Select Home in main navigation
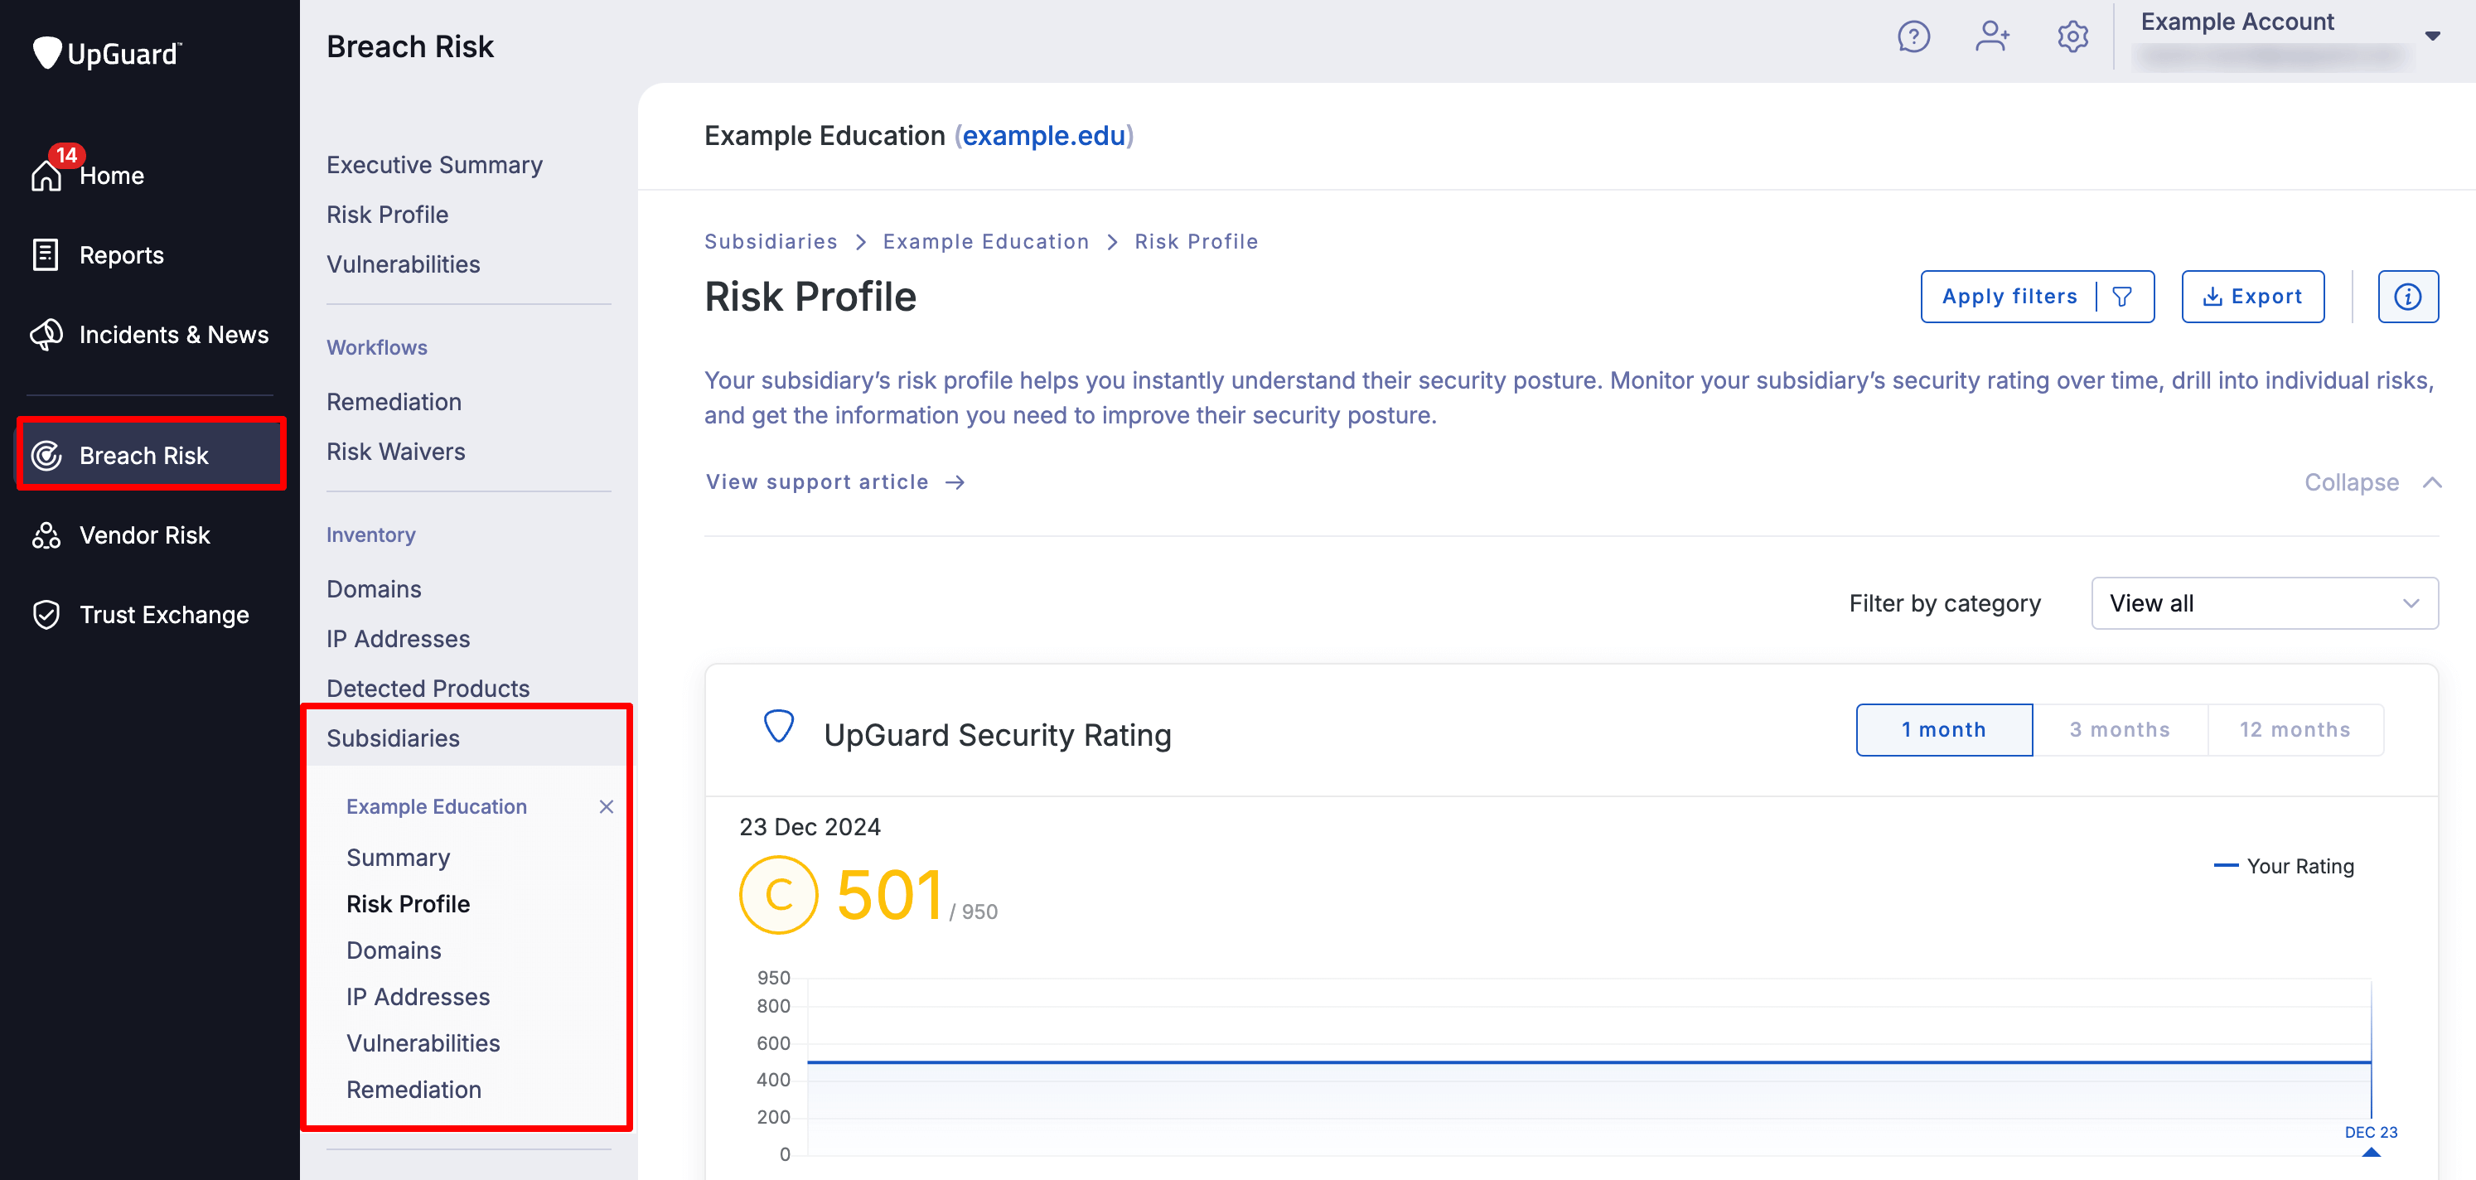 click(x=112, y=176)
